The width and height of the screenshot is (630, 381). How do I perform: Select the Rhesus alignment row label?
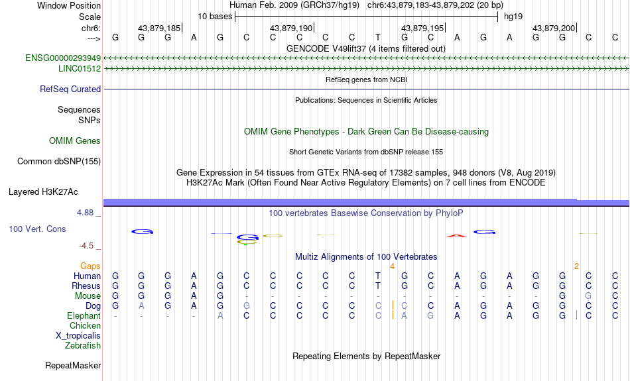pos(86,286)
